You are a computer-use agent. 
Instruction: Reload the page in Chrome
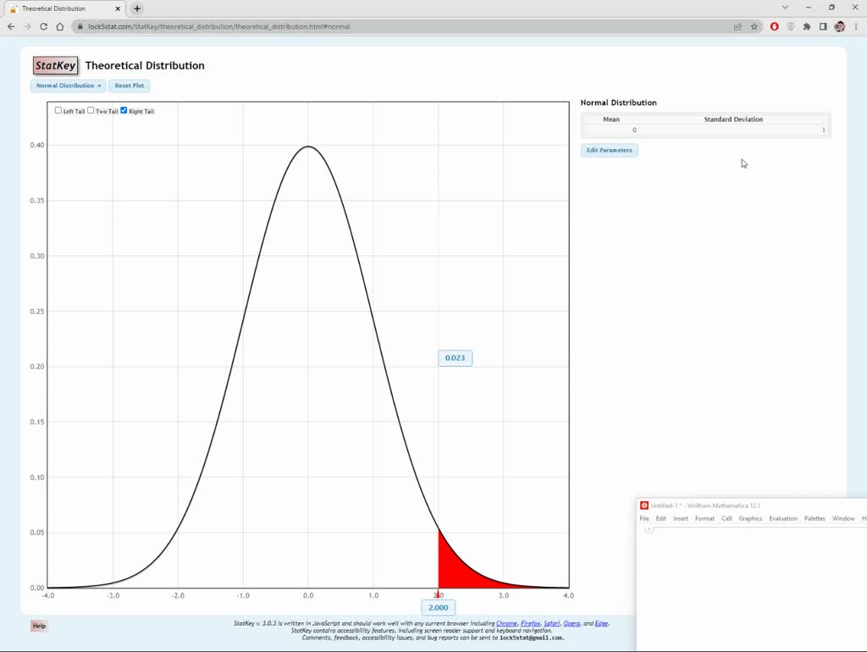[43, 26]
